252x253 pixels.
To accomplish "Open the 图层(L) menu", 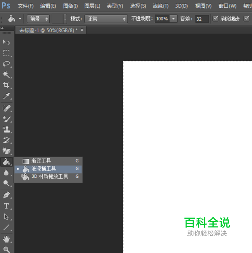I will 92,6.
